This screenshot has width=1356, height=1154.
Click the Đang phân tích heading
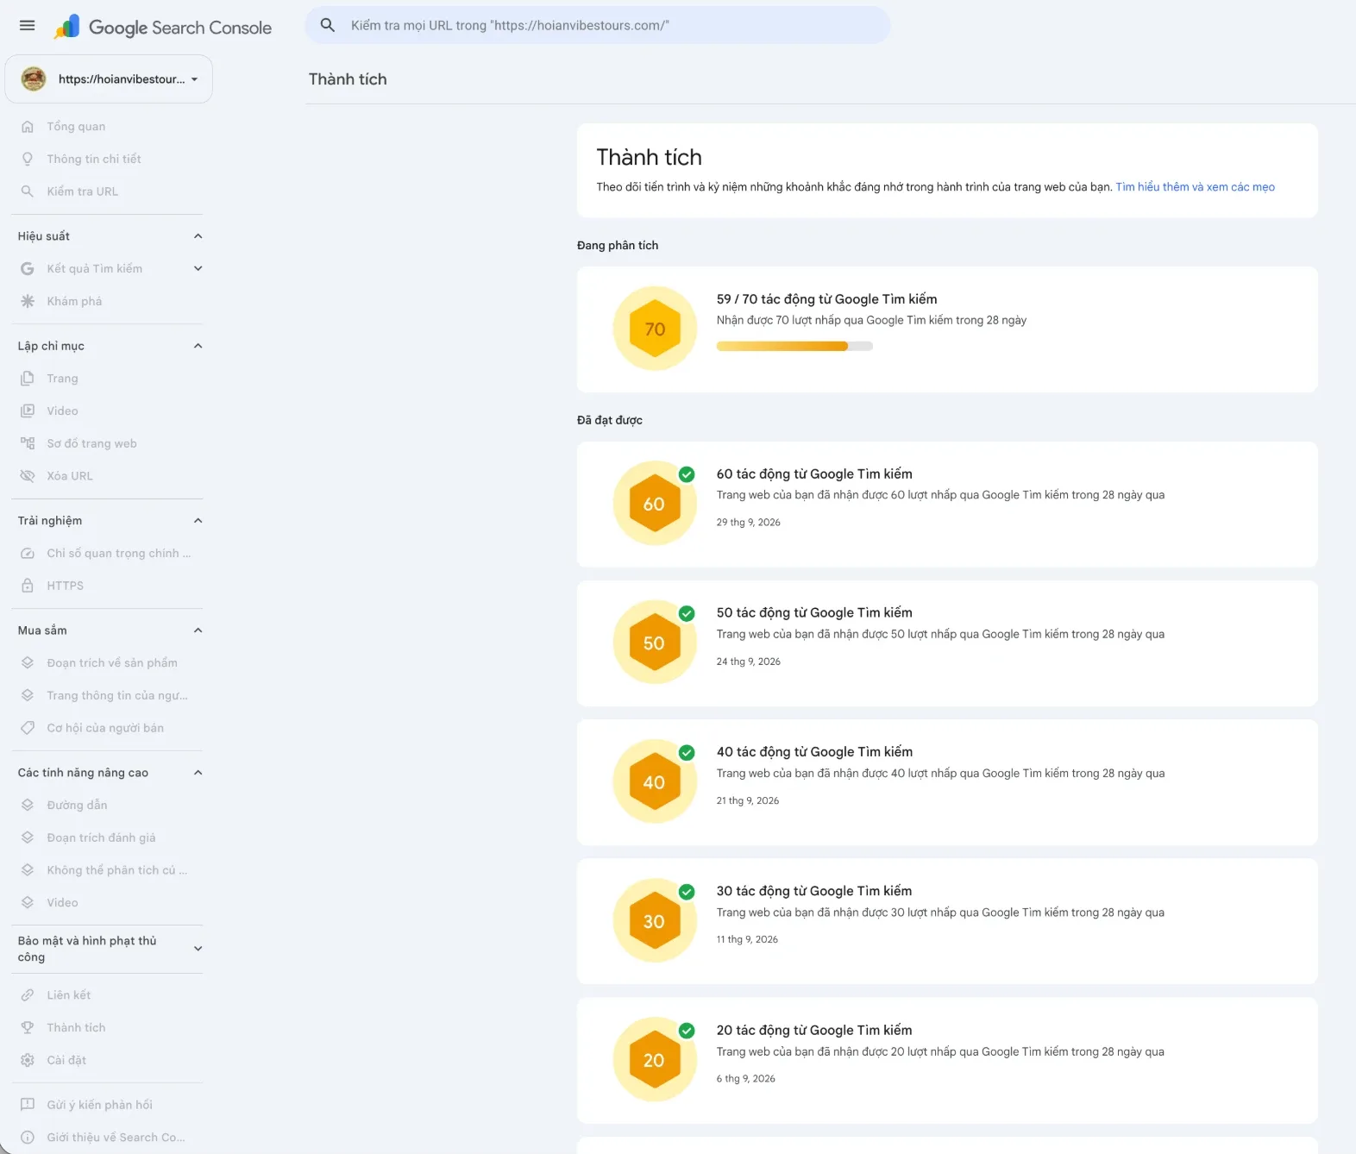(x=618, y=246)
